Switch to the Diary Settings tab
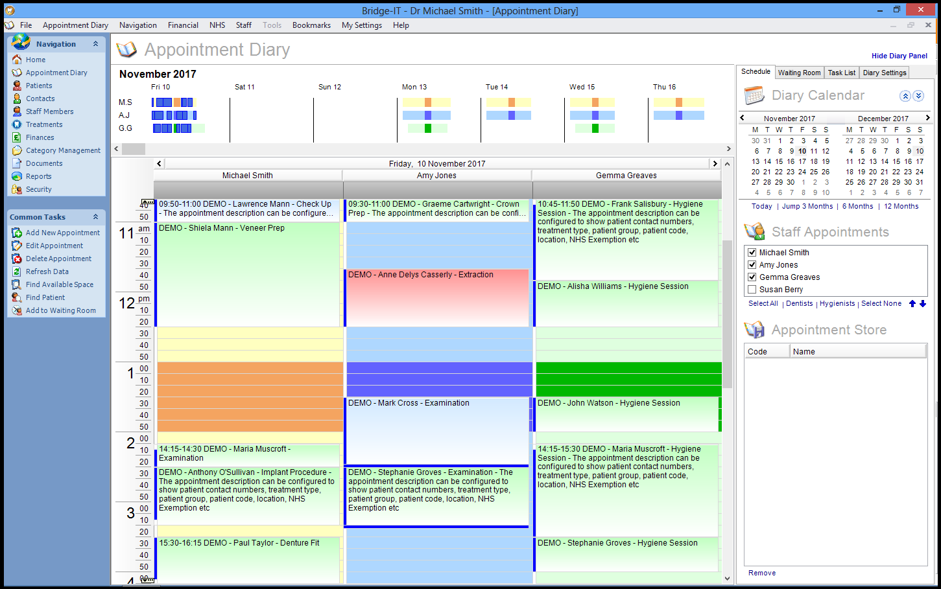This screenshot has width=941, height=589. tap(884, 73)
